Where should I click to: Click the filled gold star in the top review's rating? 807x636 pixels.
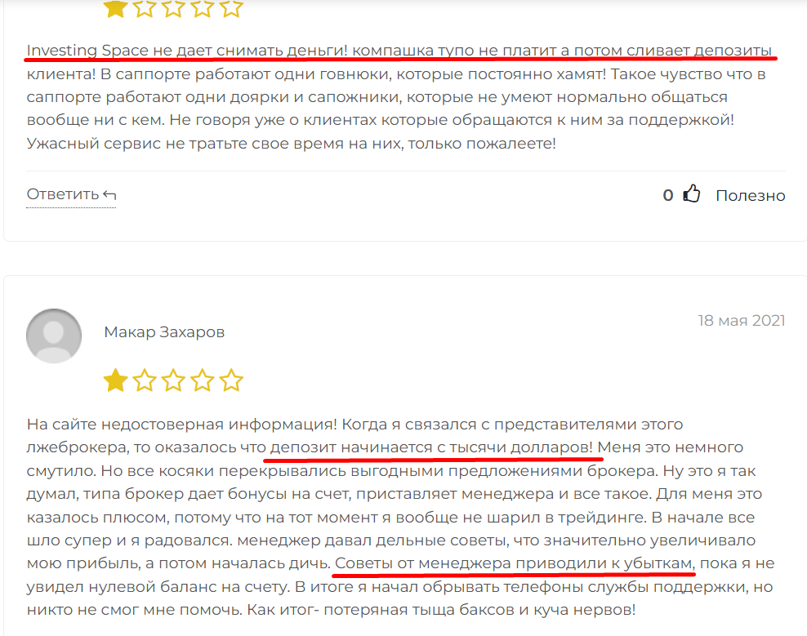tap(115, 7)
